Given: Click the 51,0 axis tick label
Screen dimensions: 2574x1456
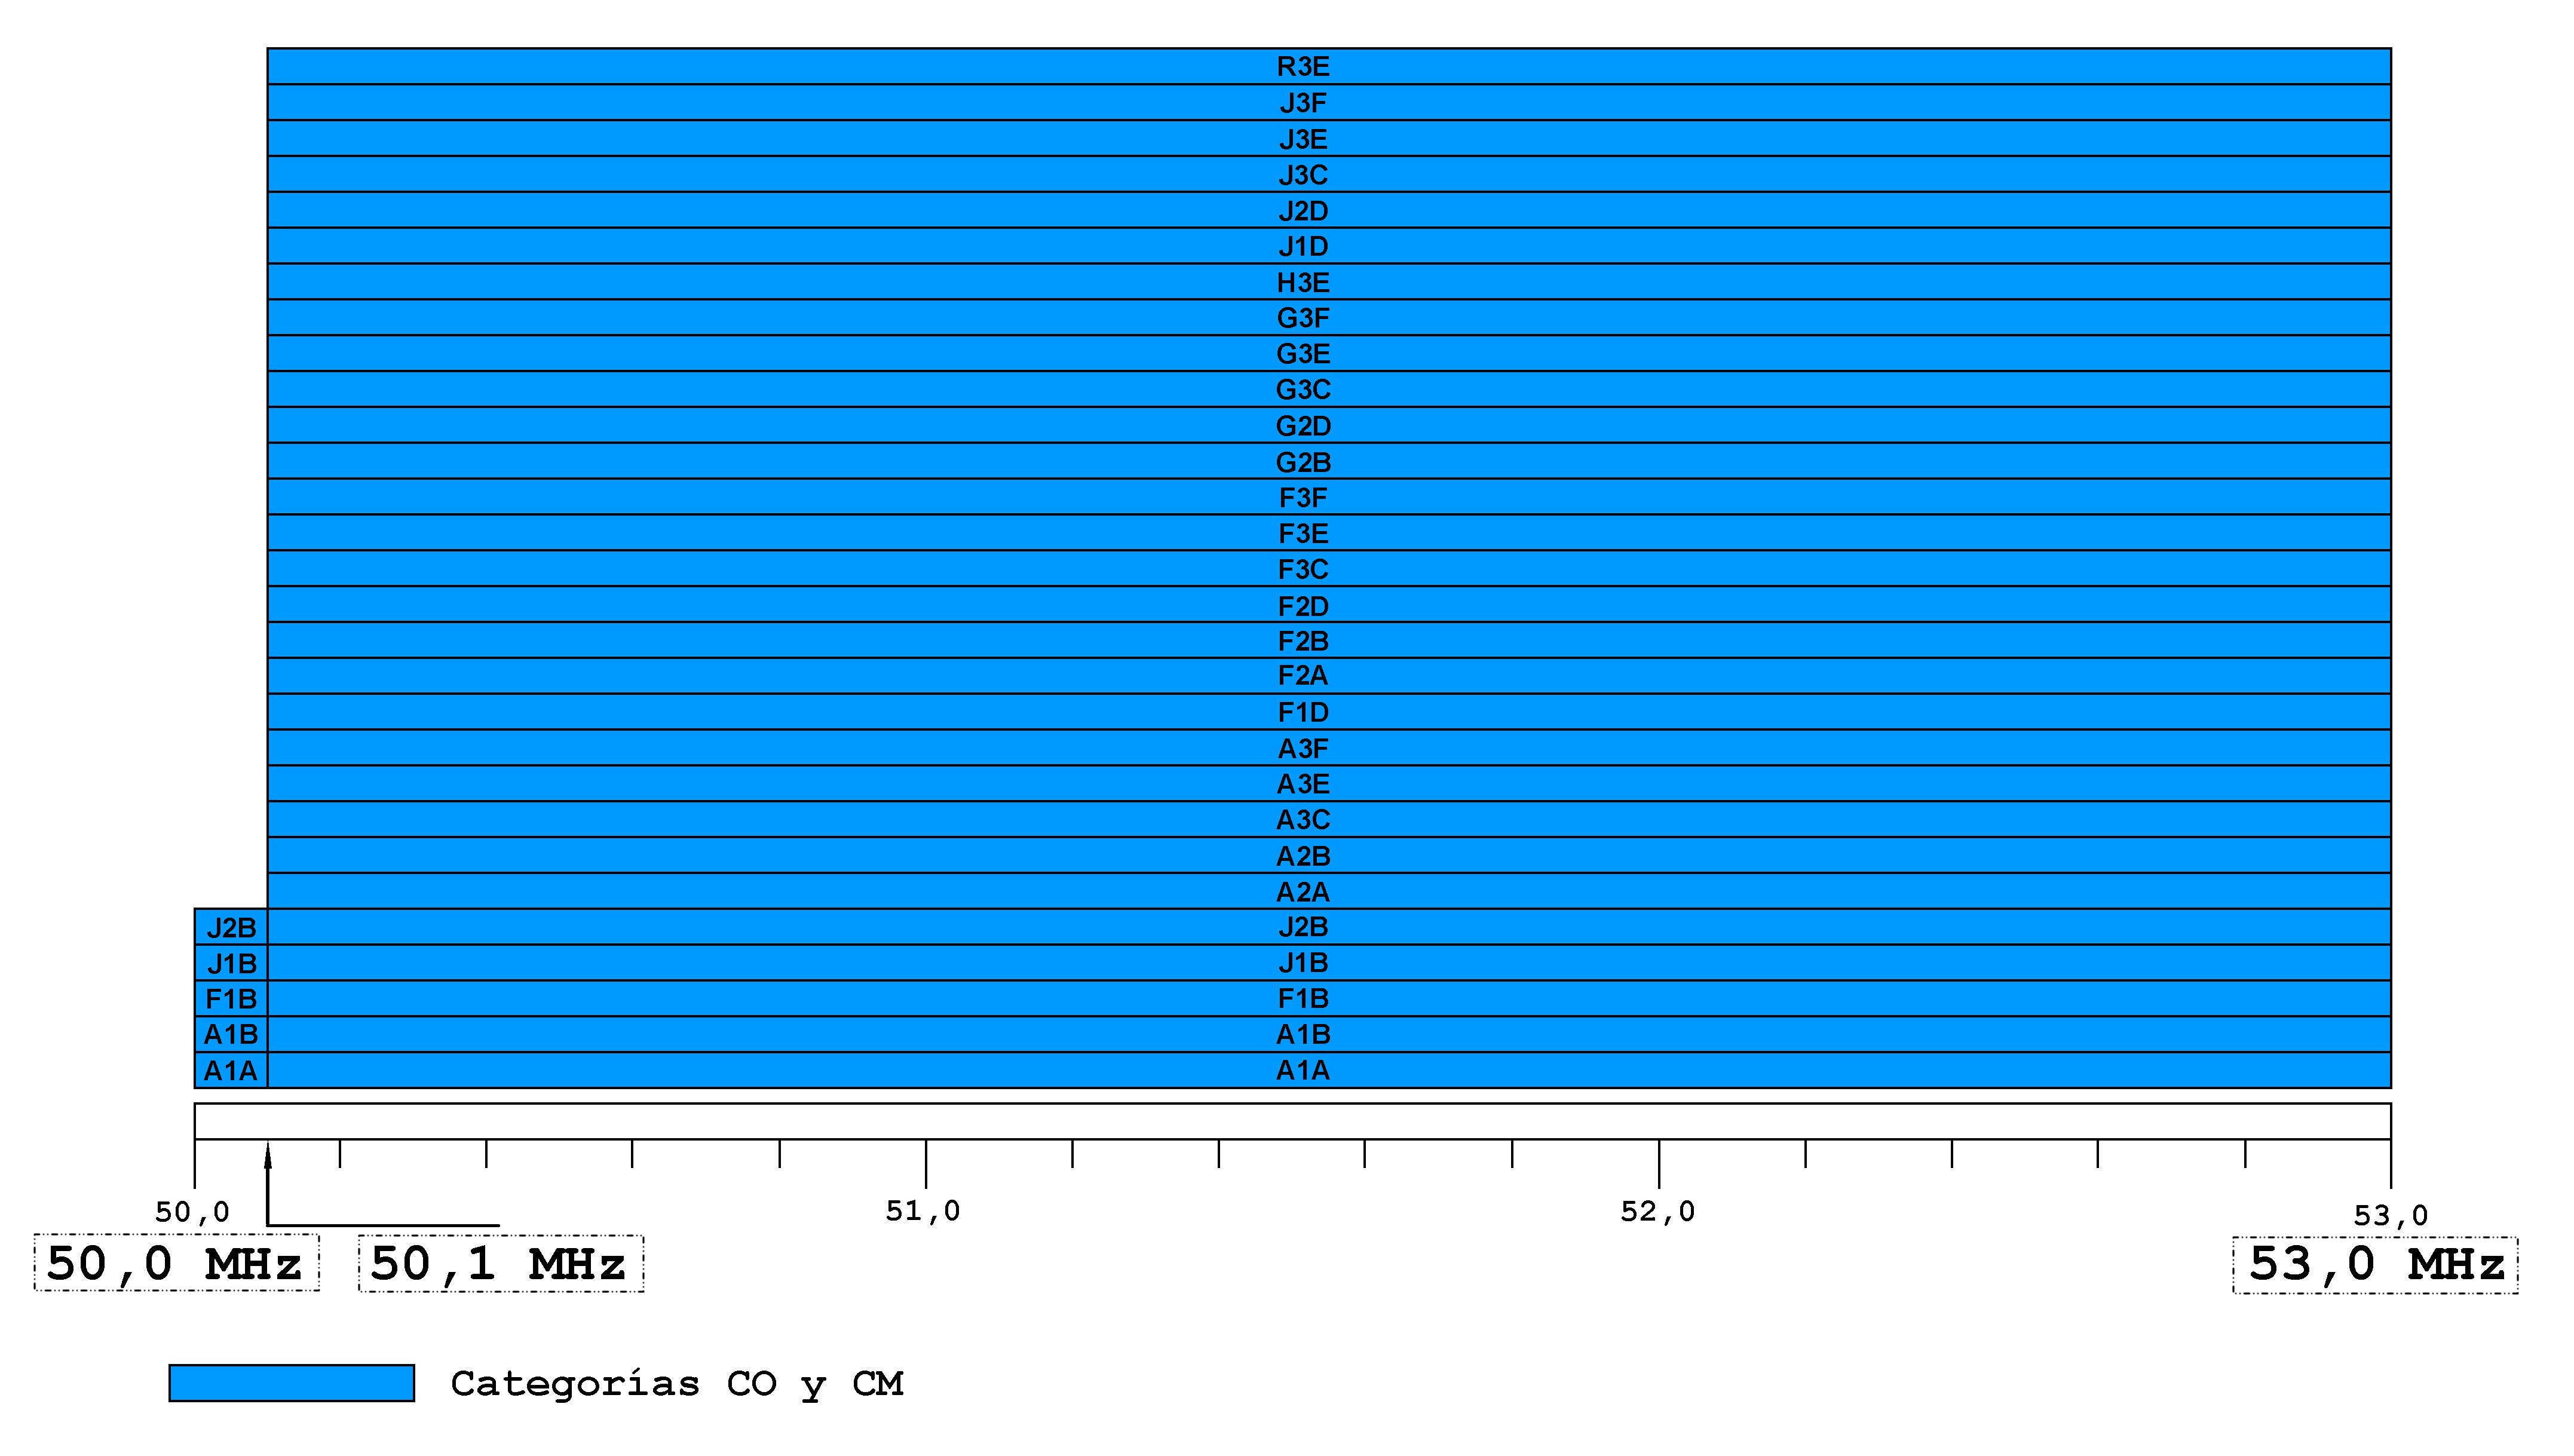Looking at the screenshot, I should pos(922,1212).
